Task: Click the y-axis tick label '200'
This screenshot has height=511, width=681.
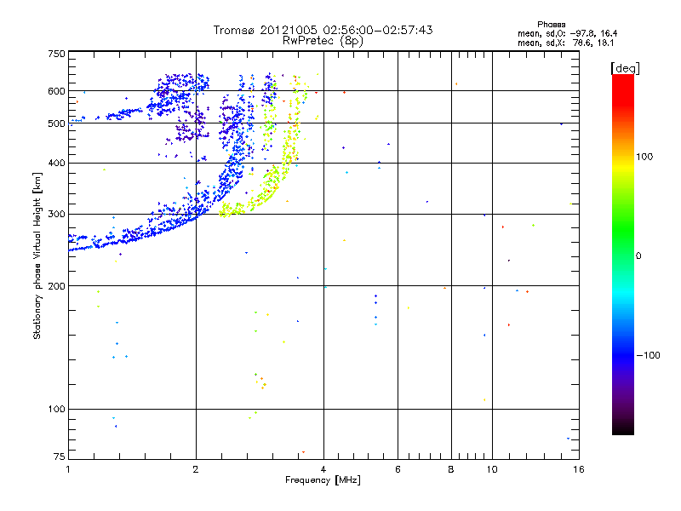Action: (x=56, y=286)
